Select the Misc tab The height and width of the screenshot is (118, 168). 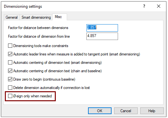click(x=60, y=17)
